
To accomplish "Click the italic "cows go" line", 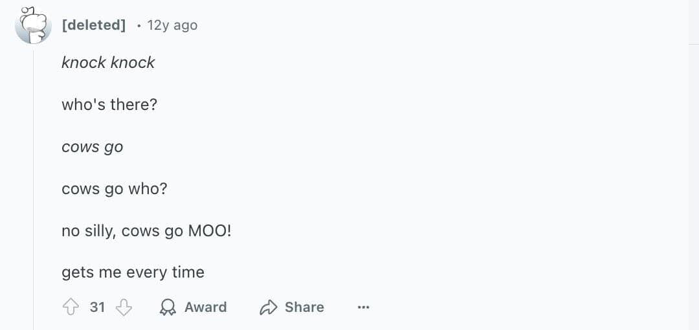I will [x=92, y=147].
